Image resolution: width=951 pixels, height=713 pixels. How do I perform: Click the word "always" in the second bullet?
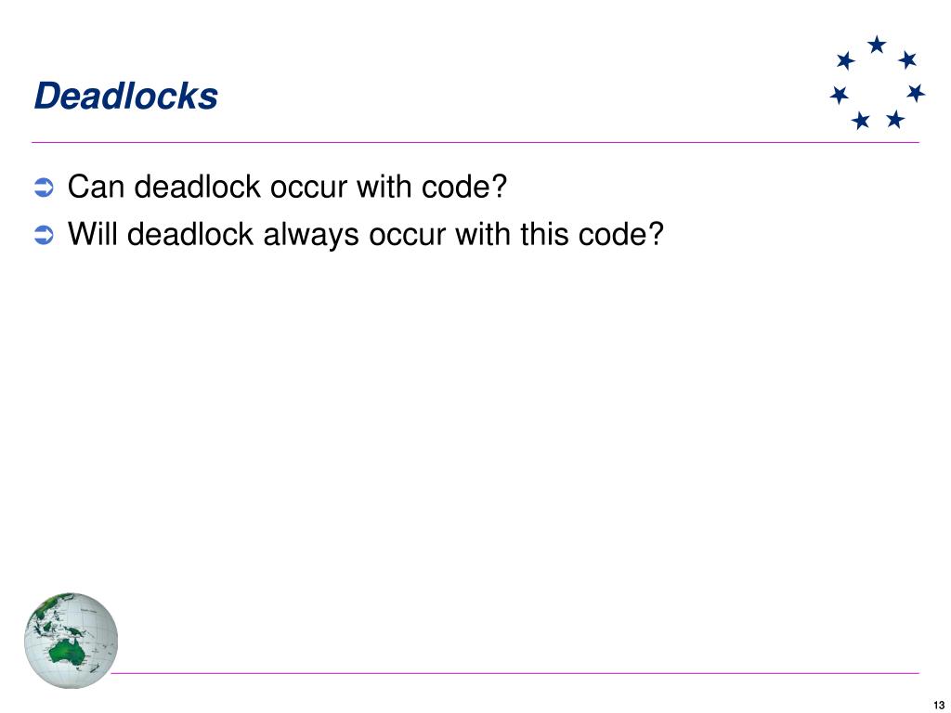(x=310, y=235)
